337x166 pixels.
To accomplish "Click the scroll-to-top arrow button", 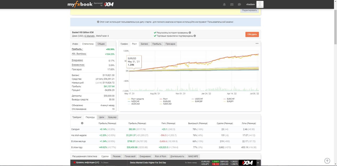I will [327, 161].
